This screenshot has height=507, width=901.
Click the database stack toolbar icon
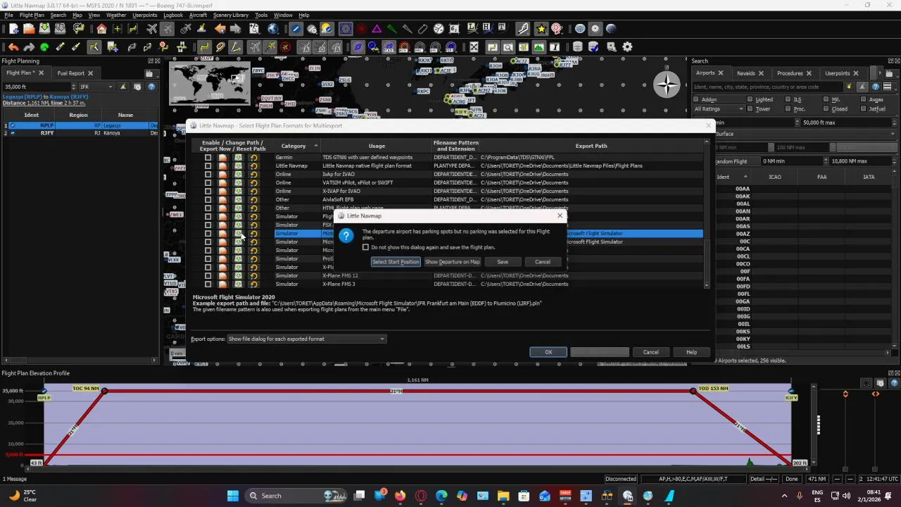[x=577, y=47]
